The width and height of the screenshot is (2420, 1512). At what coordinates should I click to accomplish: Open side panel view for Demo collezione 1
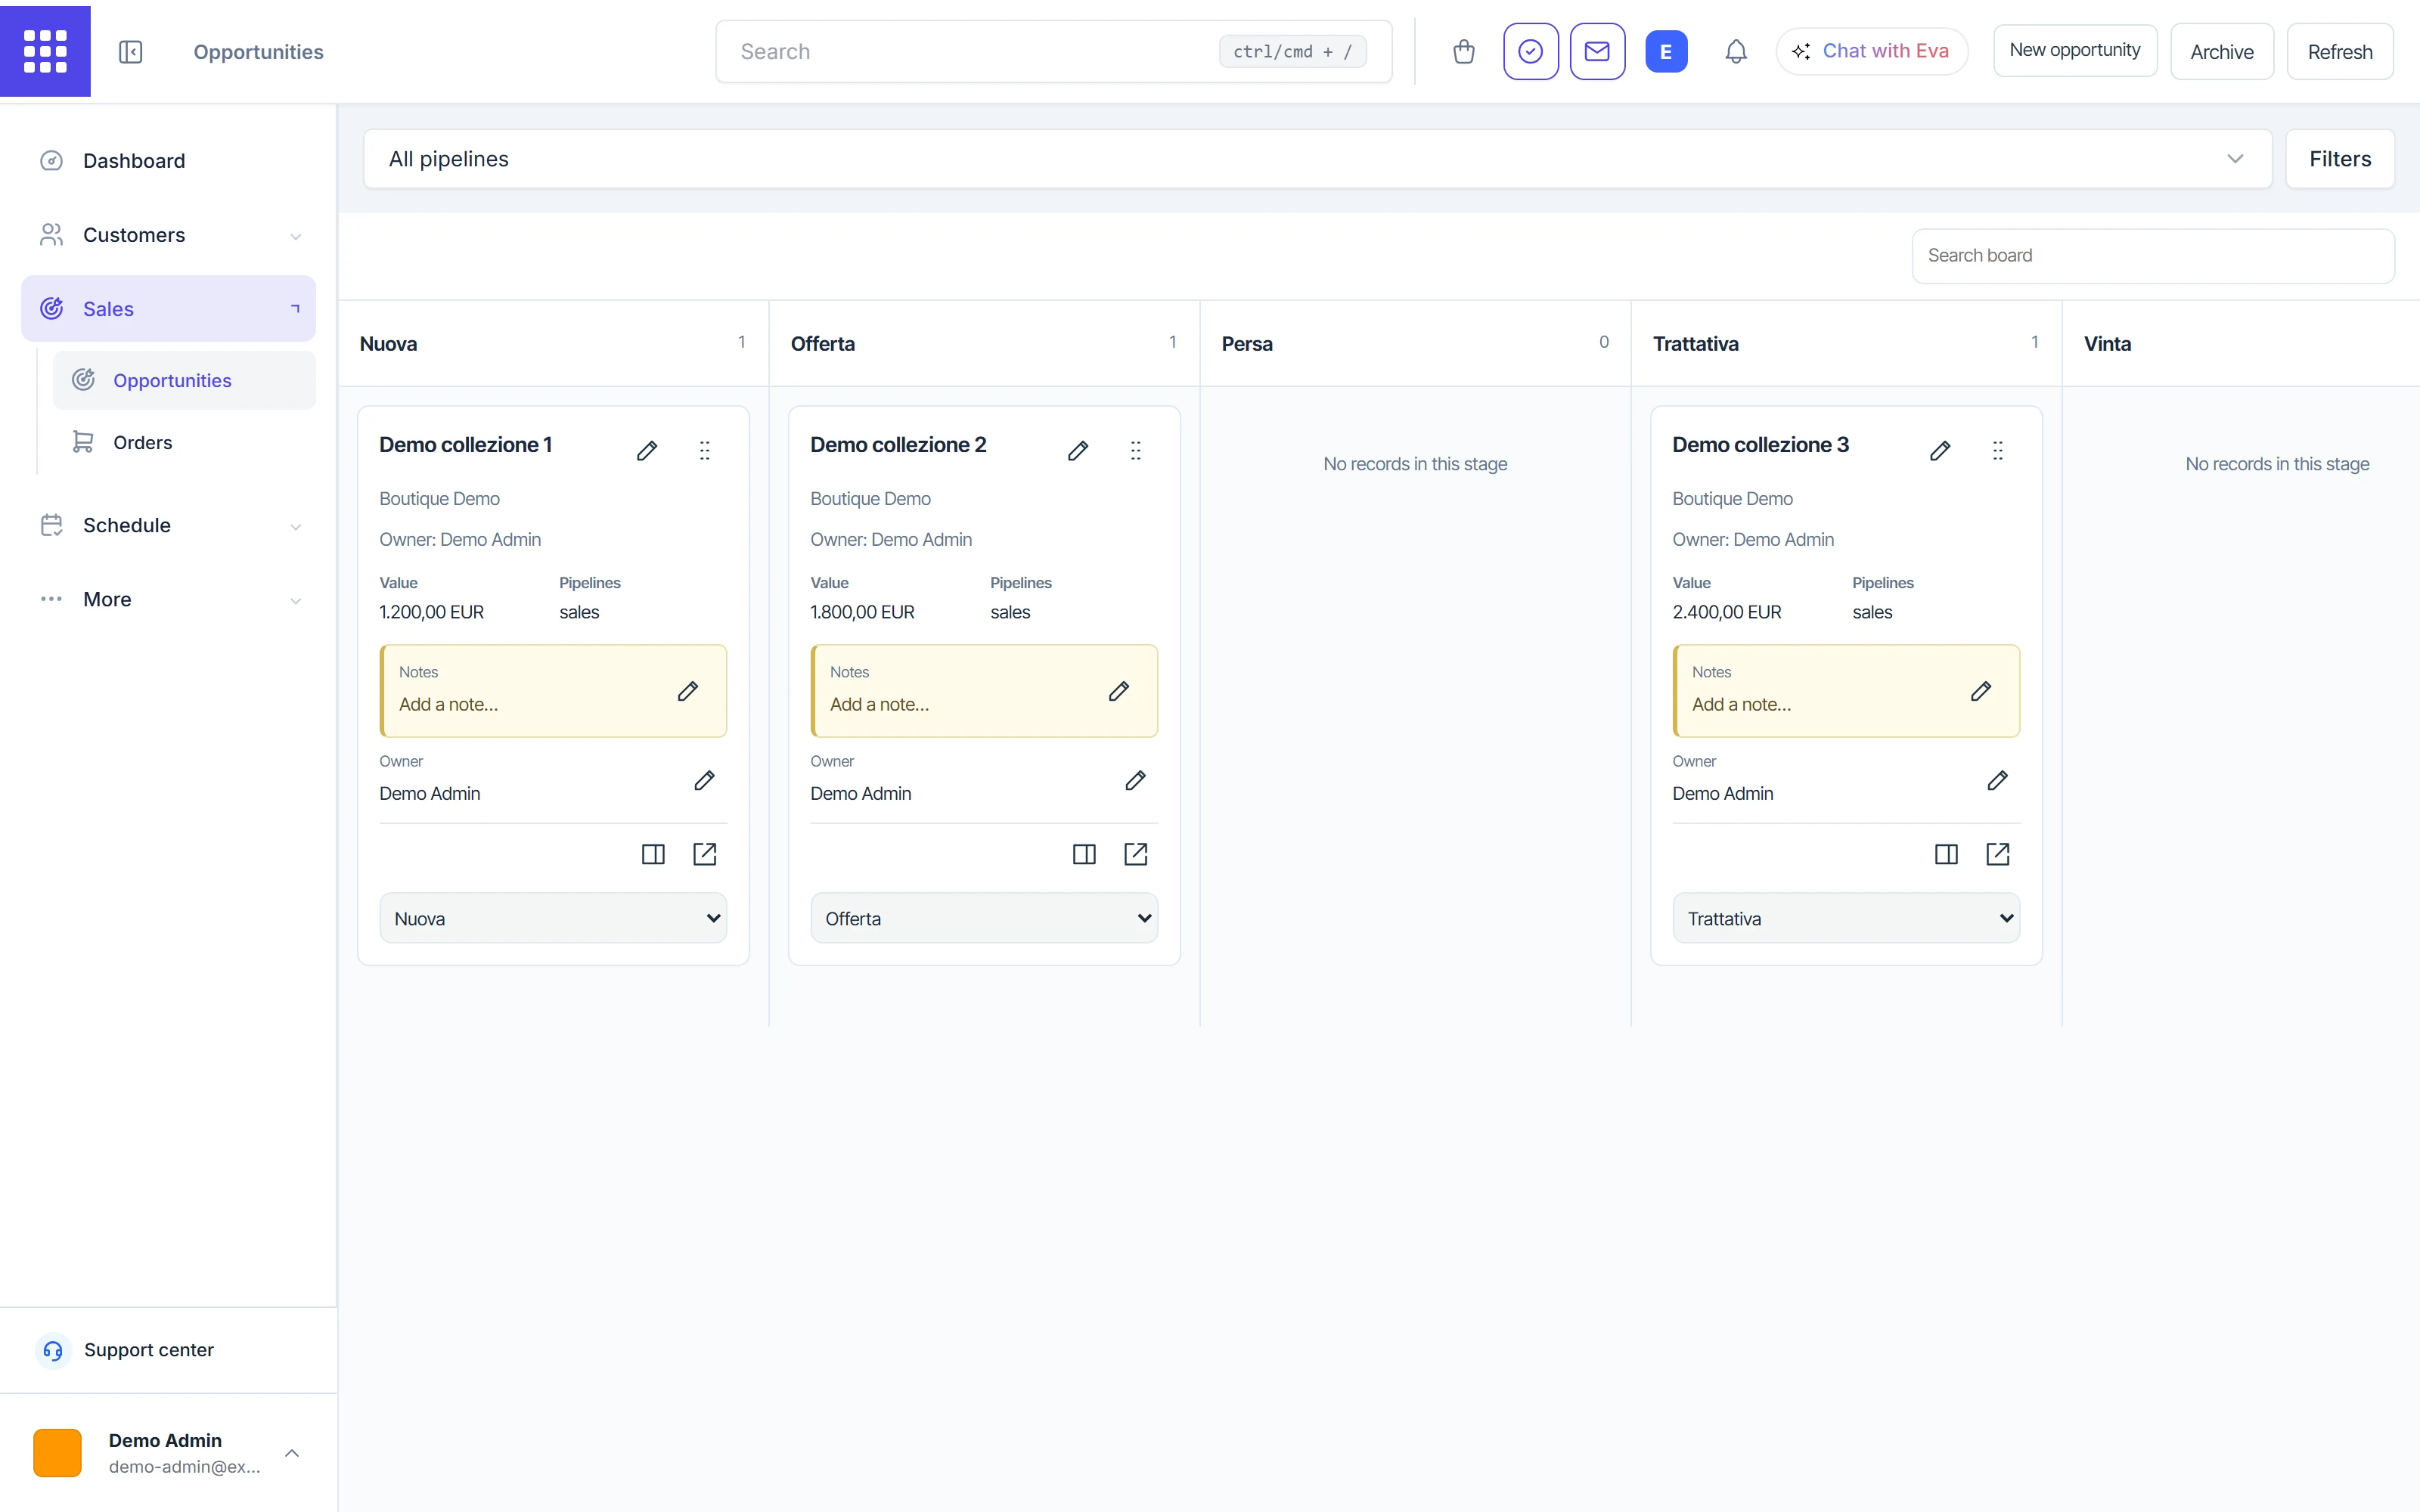653,854
